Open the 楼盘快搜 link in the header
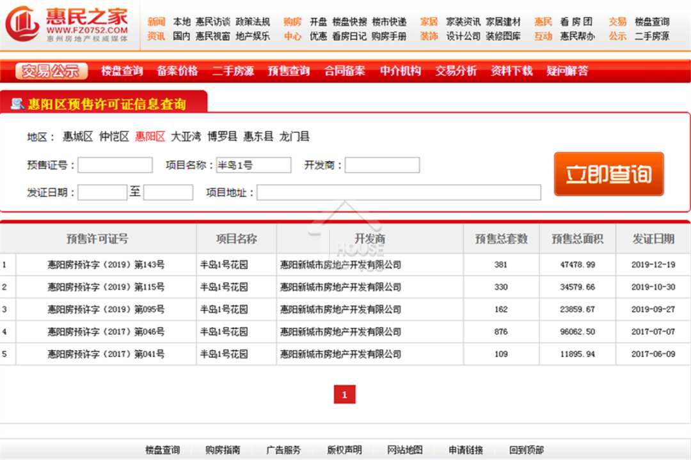The height and width of the screenshot is (460, 691). pyautogui.click(x=349, y=22)
